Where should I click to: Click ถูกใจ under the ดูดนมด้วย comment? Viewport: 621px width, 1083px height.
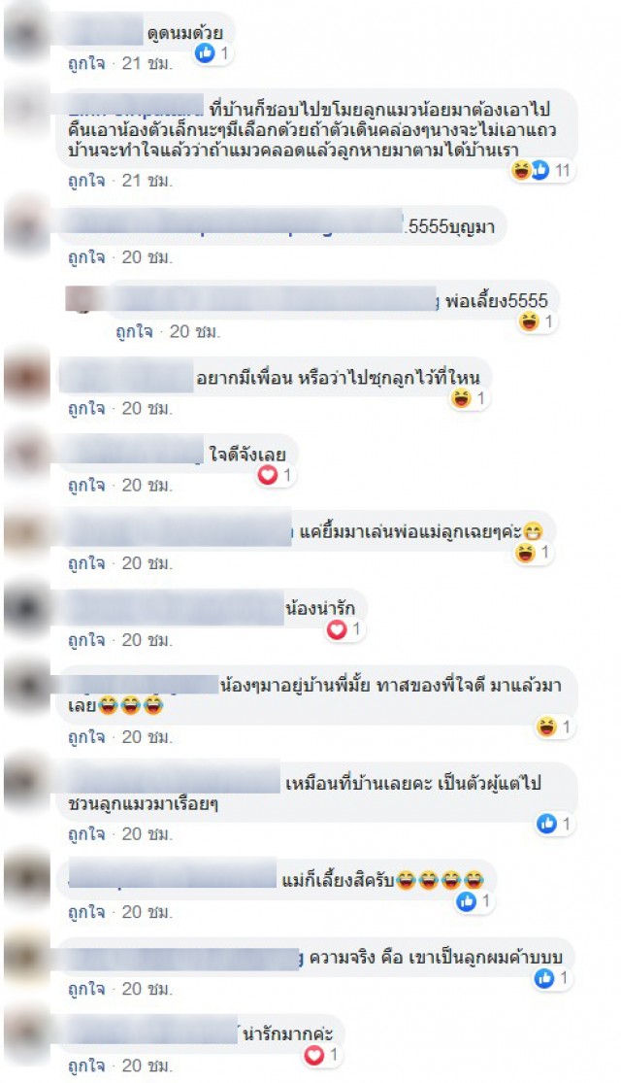[86, 63]
